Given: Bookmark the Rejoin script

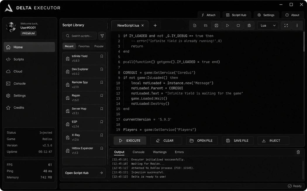Looking at the screenshot, I should [x=102, y=96].
